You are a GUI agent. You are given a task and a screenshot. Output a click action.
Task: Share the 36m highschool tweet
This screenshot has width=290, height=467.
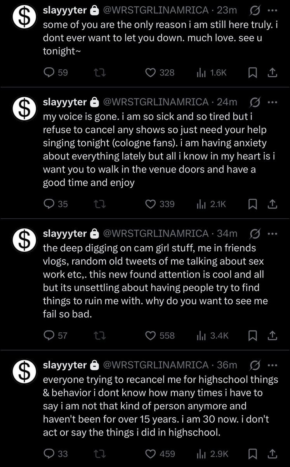click(x=273, y=454)
